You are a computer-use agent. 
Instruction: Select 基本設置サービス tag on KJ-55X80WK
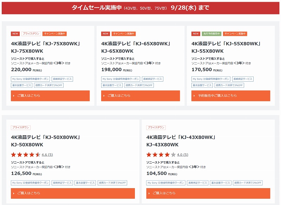click(202, 85)
